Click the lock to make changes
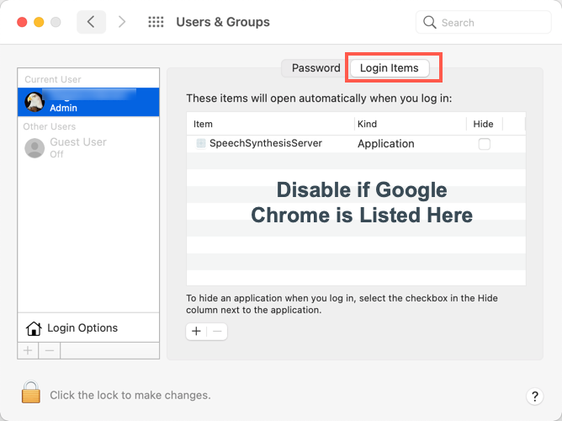Image resolution: width=562 pixels, height=421 pixels. [x=31, y=392]
